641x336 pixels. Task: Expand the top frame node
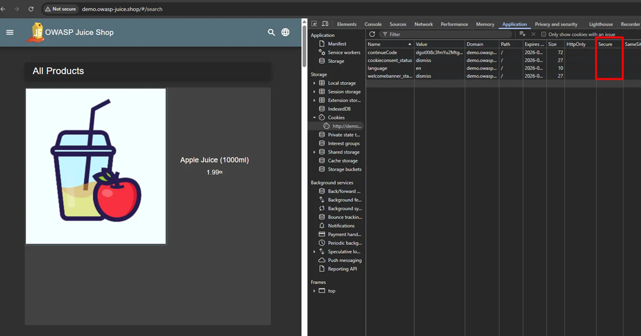tap(315, 291)
